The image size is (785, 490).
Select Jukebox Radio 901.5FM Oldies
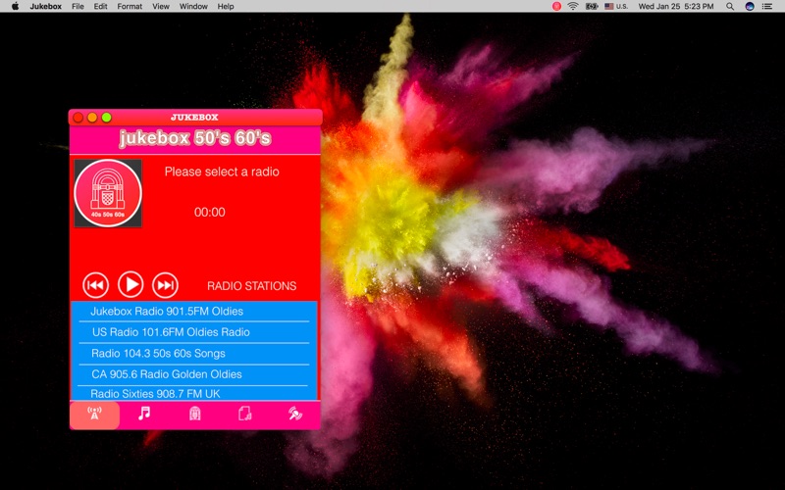click(193, 311)
